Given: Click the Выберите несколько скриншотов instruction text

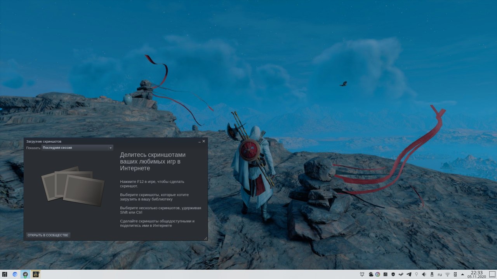Looking at the screenshot, I should [160, 210].
